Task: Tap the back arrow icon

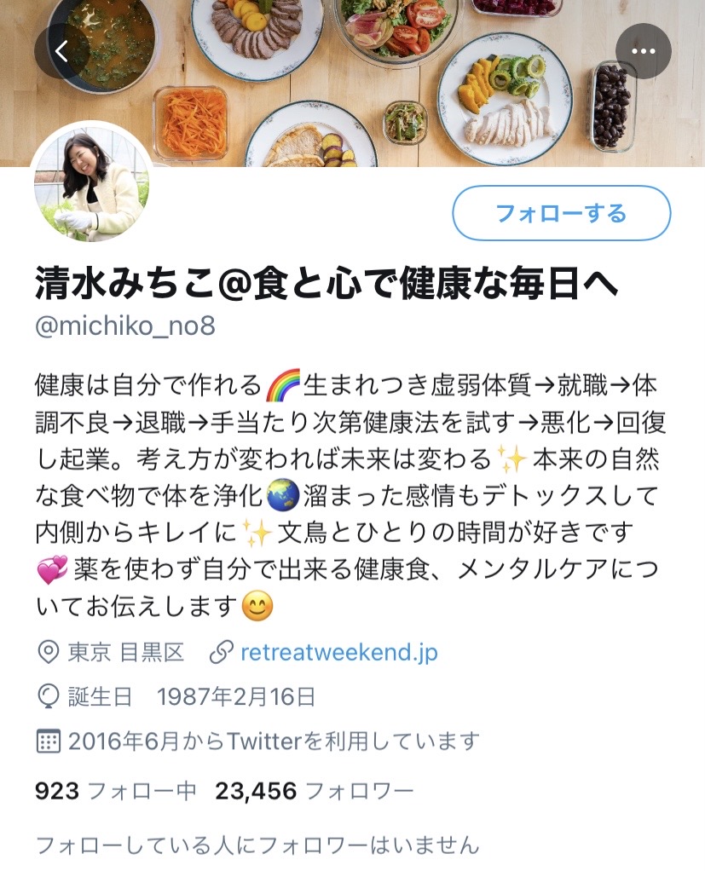Action: pyautogui.click(x=61, y=51)
